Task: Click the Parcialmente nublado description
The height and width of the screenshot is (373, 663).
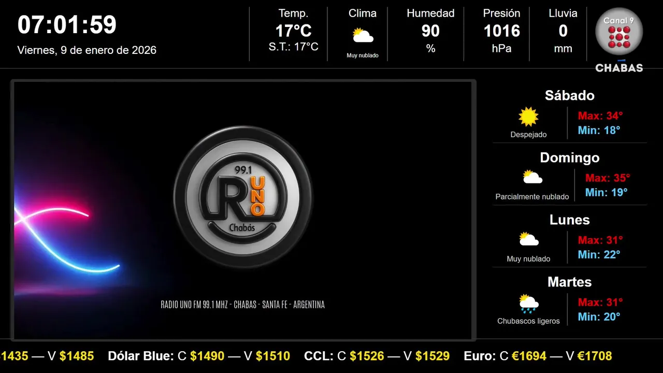Action: point(532,197)
